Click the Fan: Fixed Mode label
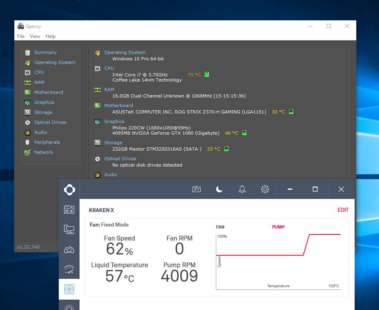Screen dimensions: 379x310 (109, 225)
